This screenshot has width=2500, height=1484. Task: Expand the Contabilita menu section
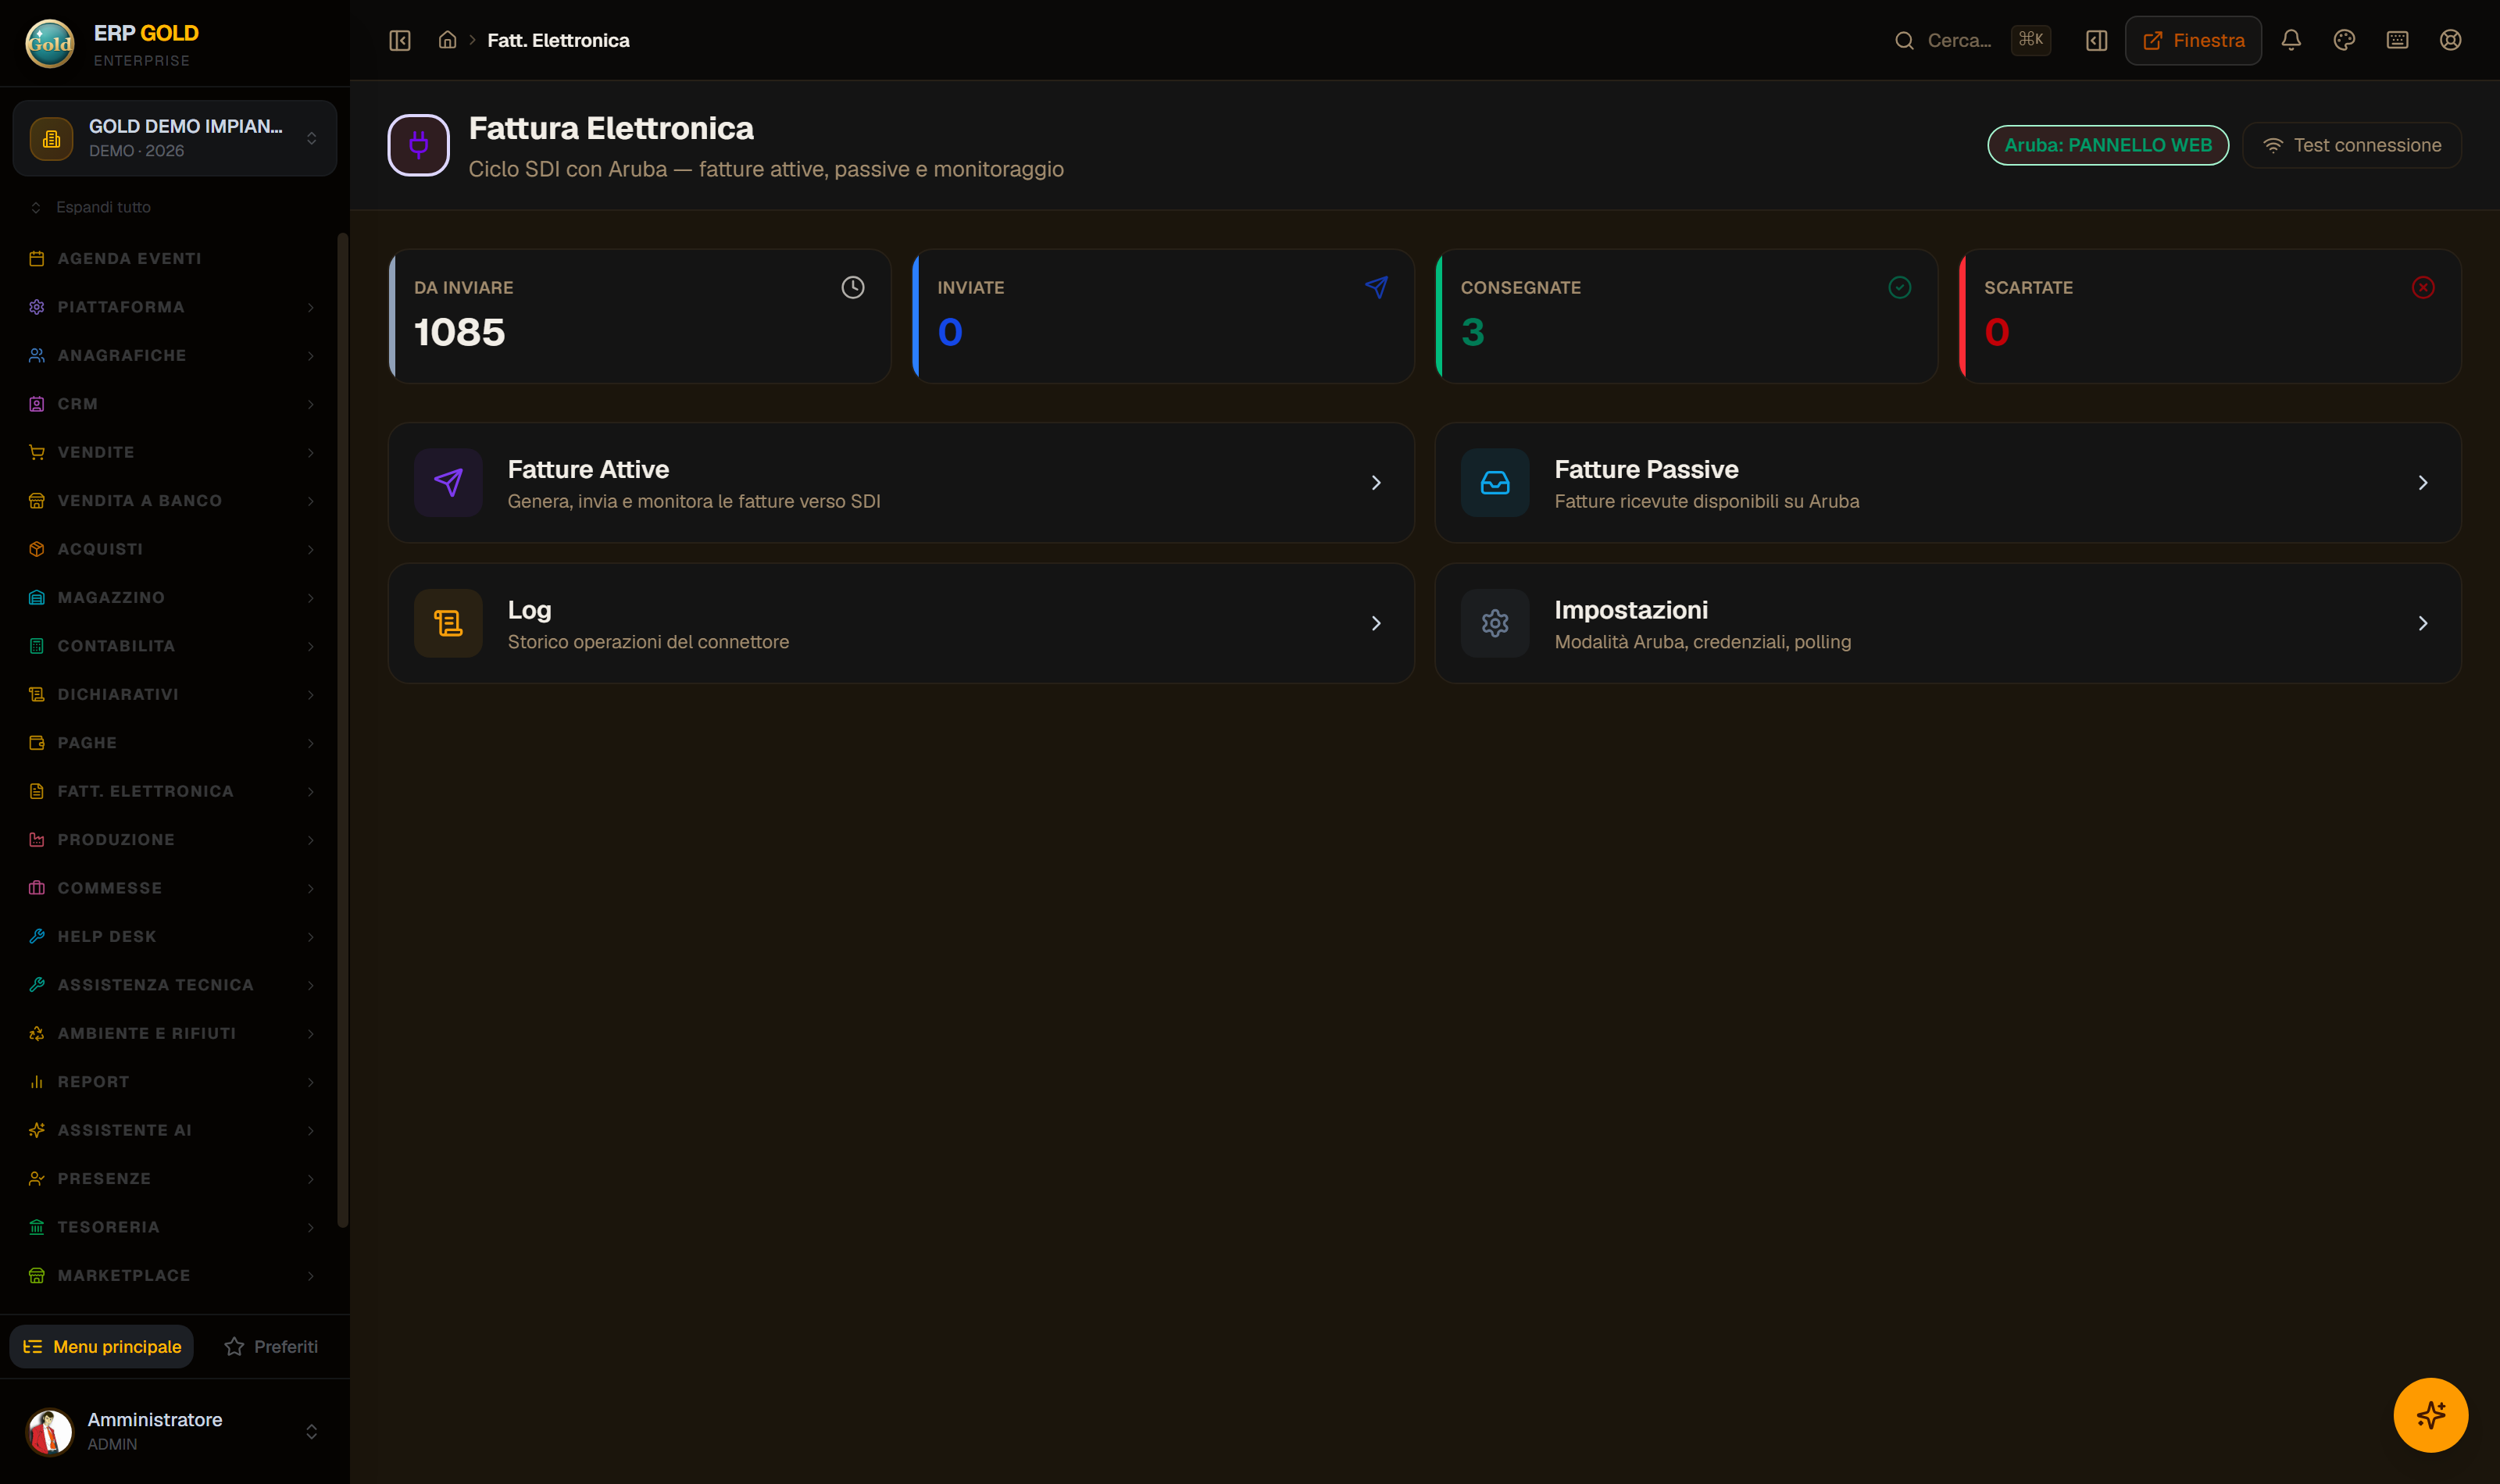pos(172,646)
